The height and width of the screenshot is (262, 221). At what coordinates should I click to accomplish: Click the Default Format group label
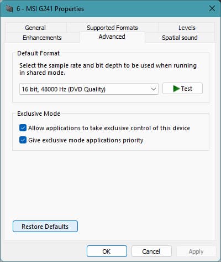point(38,53)
